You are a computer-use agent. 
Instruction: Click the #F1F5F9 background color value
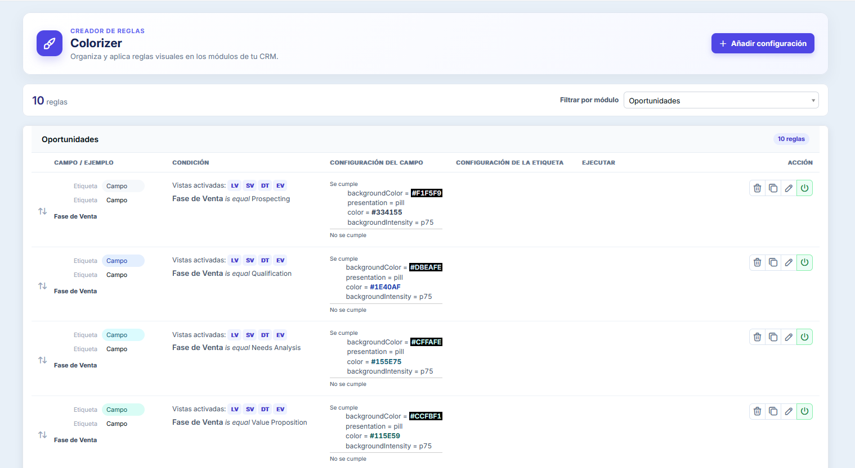pos(427,193)
